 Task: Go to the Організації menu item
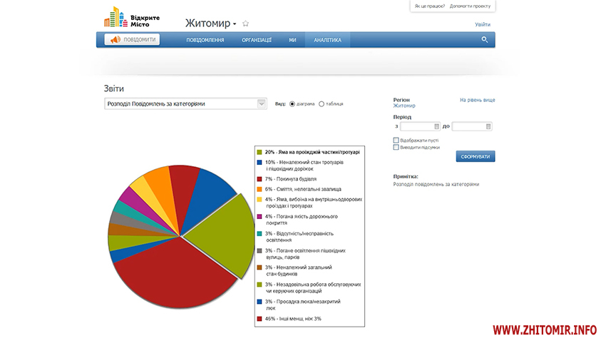point(257,40)
